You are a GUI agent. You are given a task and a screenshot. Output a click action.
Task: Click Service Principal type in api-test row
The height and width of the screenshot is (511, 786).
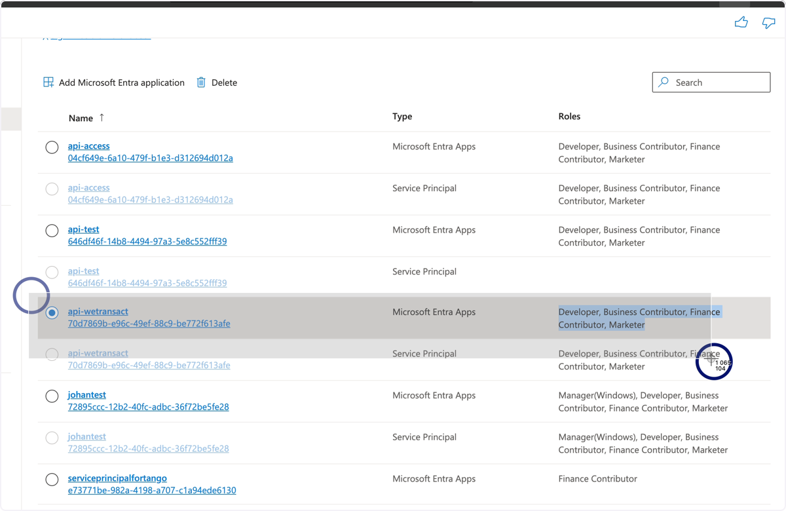424,271
